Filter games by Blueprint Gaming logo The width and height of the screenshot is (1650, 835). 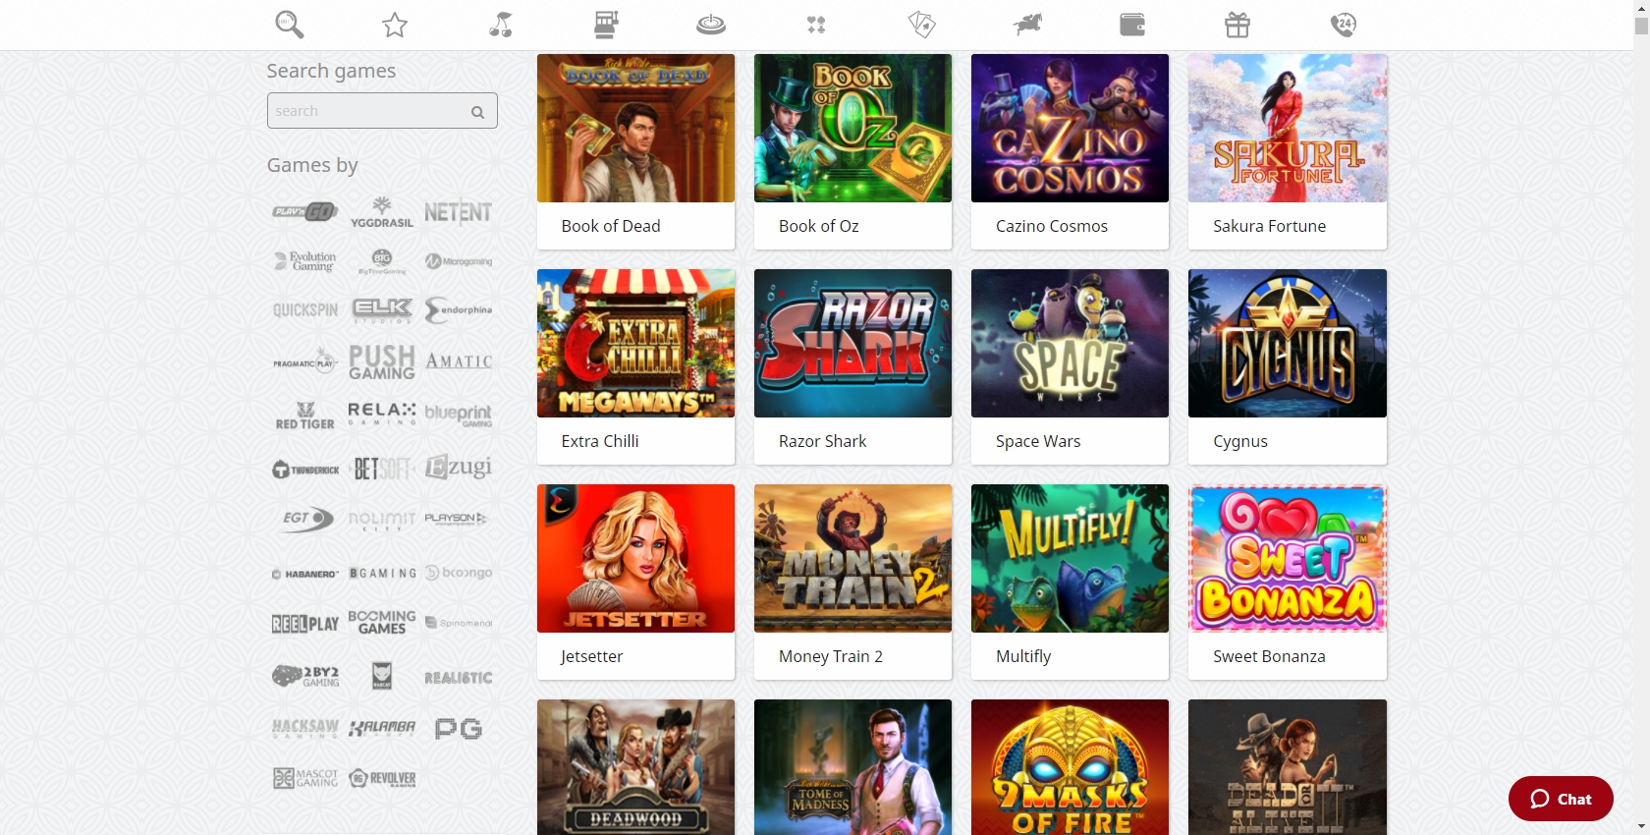[x=459, y=415]
